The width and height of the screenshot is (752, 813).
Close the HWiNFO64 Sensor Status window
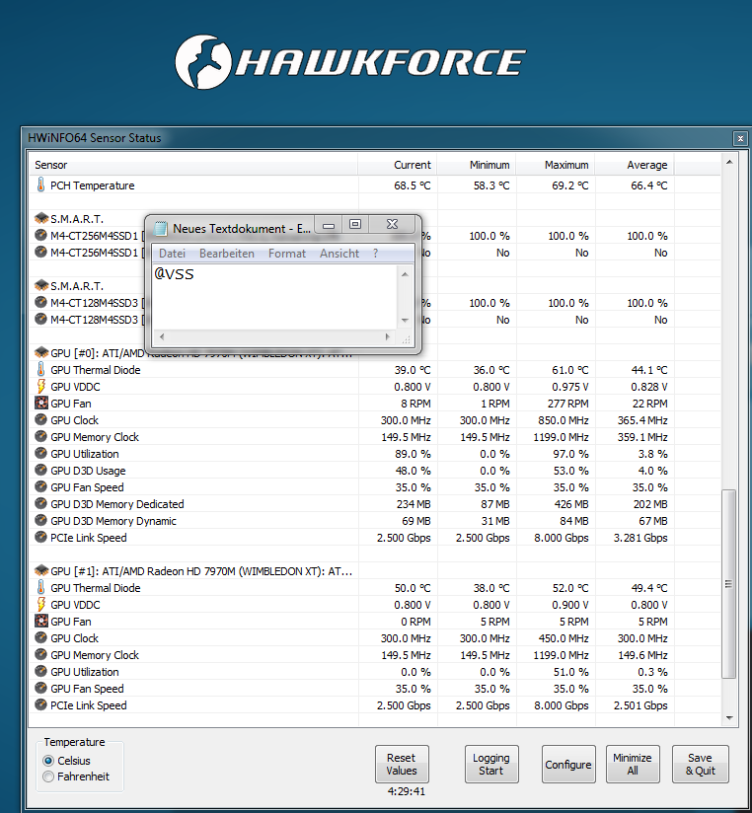[x=740, y=138]
